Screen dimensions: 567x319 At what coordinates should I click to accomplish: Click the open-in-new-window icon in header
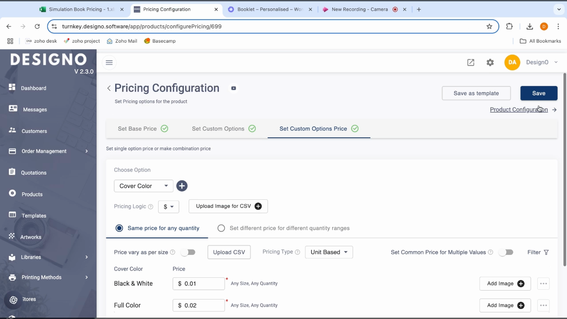[x=470, y=62]
